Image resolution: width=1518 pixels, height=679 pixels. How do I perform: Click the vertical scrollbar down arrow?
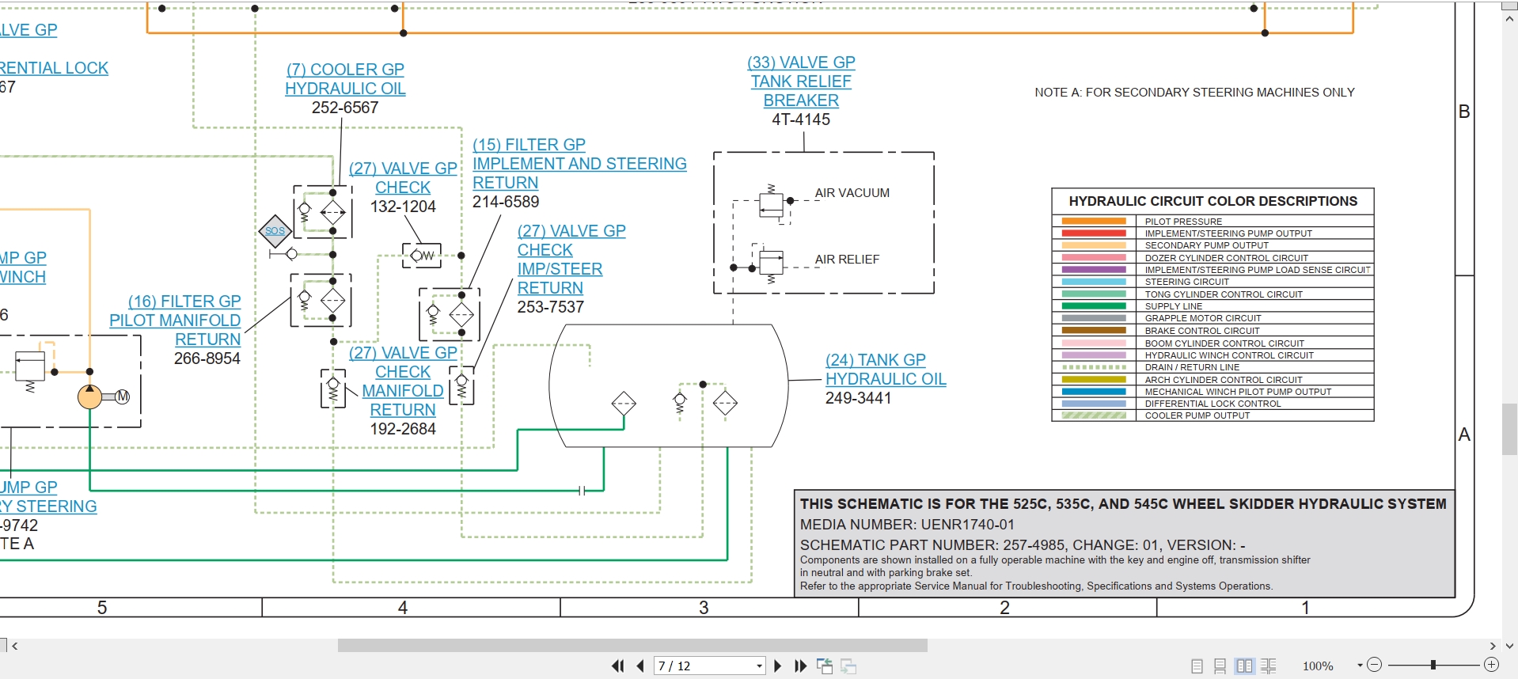[x=1510, y=646]
